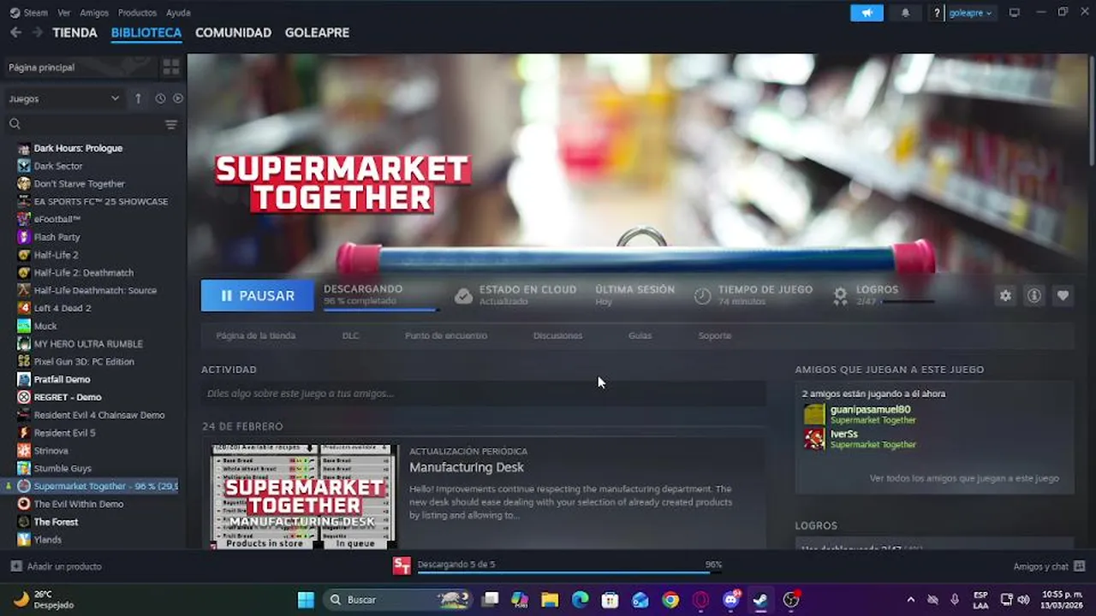This screenshot has width=1096, height=616.
Task: Open advanced library filter options icon
Action: tap(171, 124)
